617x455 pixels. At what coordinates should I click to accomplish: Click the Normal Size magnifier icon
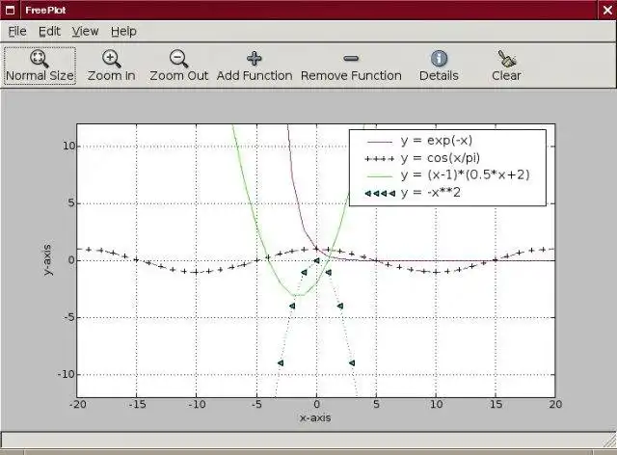point(40,59)
